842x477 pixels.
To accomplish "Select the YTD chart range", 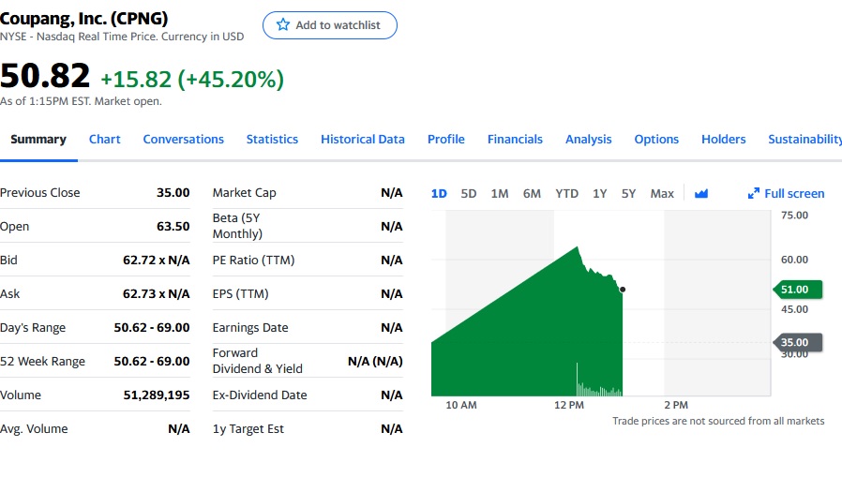I will coord(566,194).
